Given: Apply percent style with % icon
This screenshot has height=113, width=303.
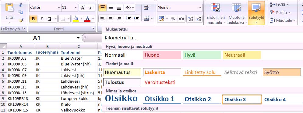Looking at the screenshot, I should (173, 19).
